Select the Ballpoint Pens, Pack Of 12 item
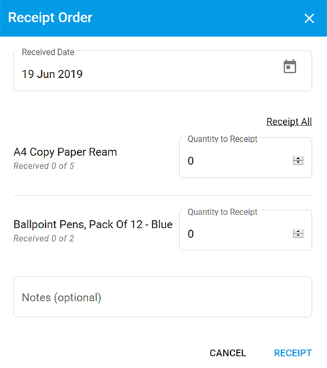This screenshot has width=327, height=368. (93, 225)
